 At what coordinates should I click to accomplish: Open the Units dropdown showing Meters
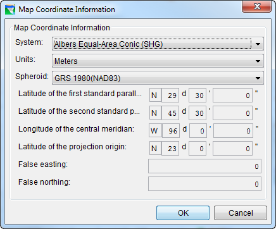(x=158, y=61)
